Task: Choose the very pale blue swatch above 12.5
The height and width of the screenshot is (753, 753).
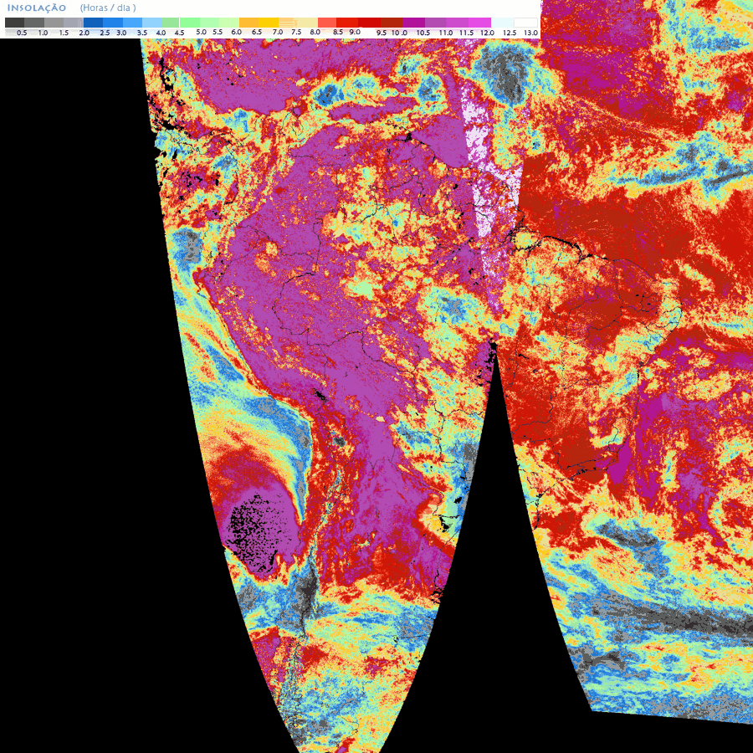Action: (502, 23)
